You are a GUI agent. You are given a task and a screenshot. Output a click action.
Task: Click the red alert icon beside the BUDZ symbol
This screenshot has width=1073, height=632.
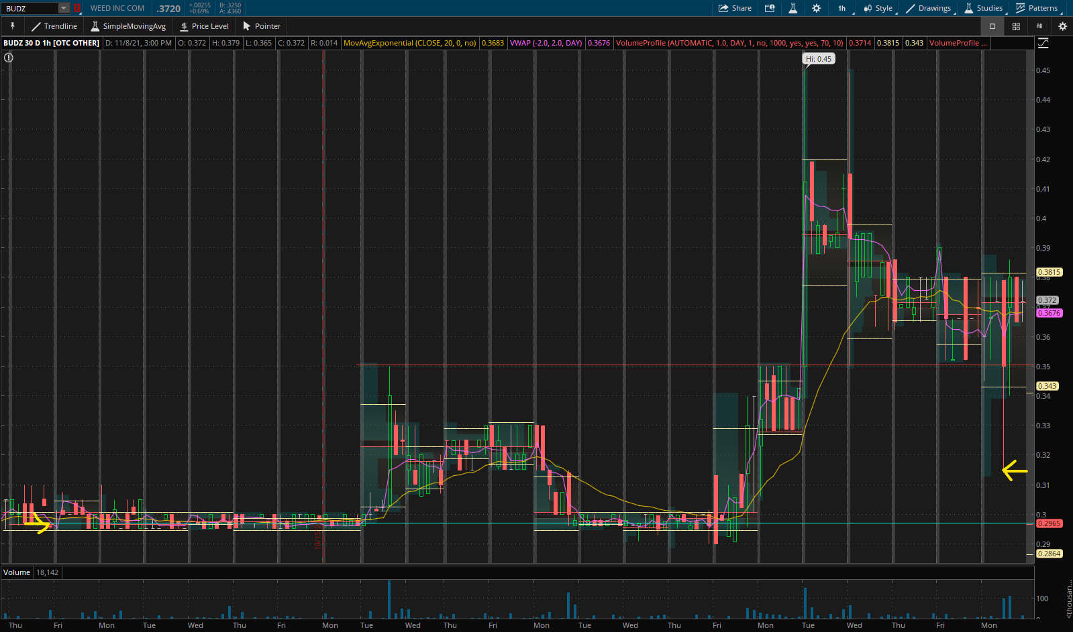click(x=76, y=8)
